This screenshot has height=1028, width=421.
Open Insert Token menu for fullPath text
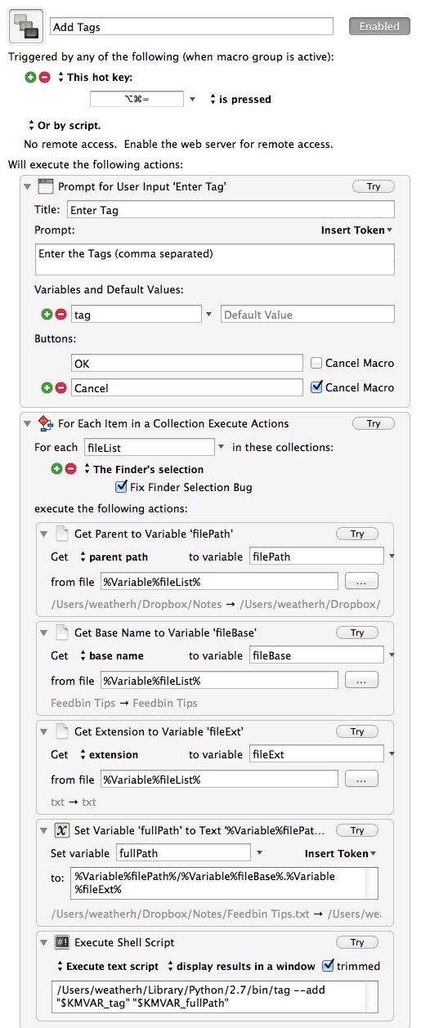tap(341, 853)
